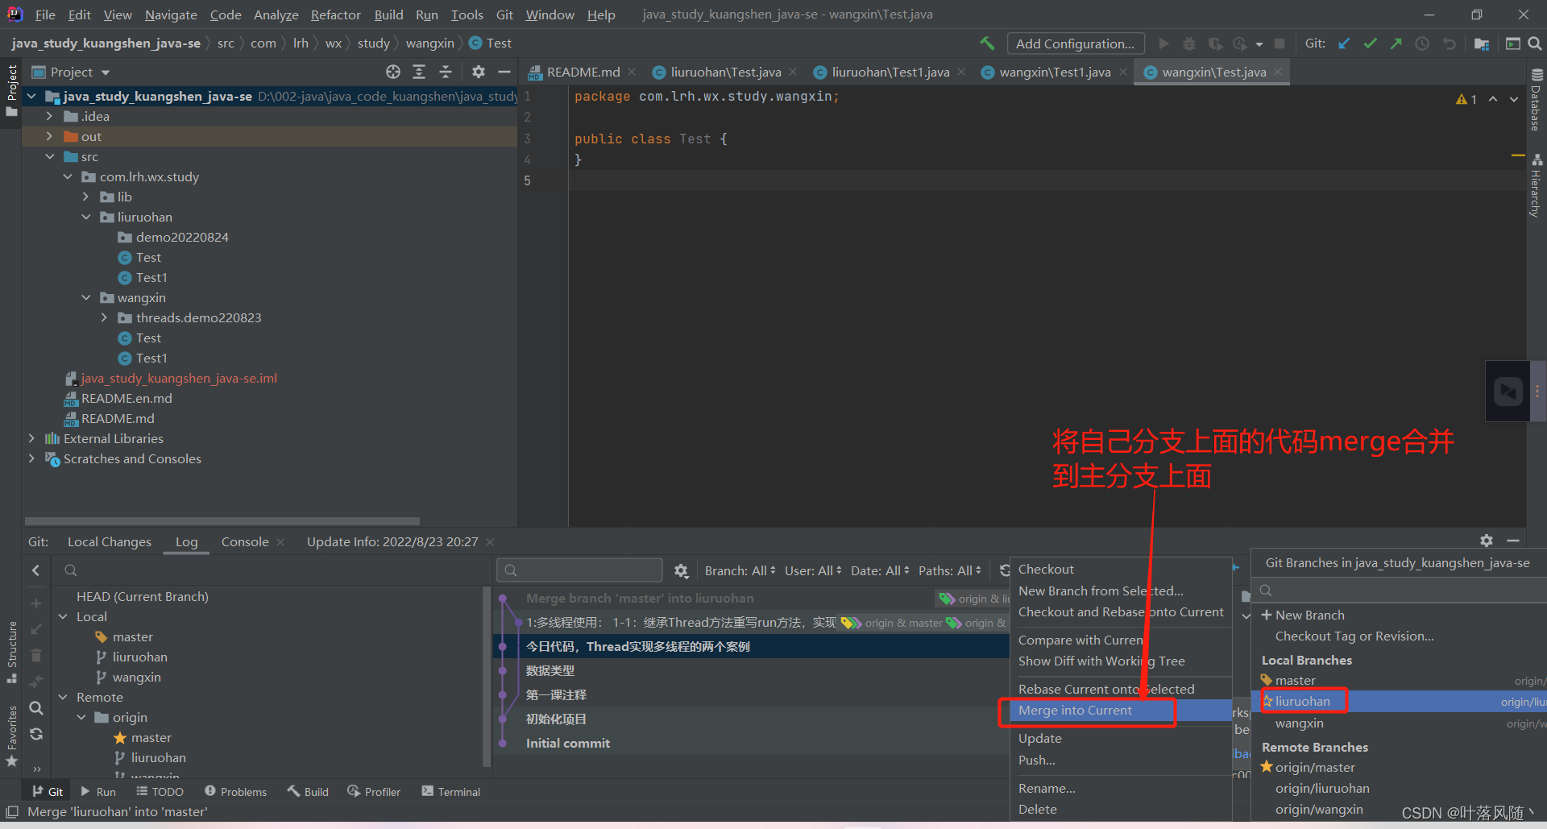
Task: Open Terminal tool window button
Action: (451, 792)
